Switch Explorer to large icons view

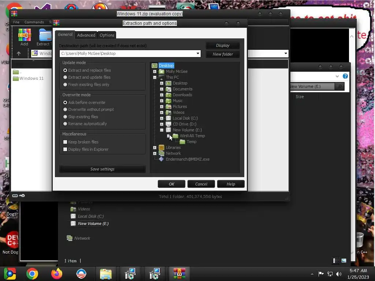coord(344,261)
